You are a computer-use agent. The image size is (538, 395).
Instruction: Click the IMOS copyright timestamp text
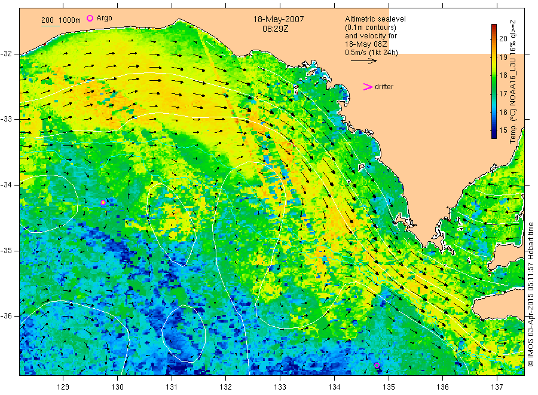[x=530, y=294]
